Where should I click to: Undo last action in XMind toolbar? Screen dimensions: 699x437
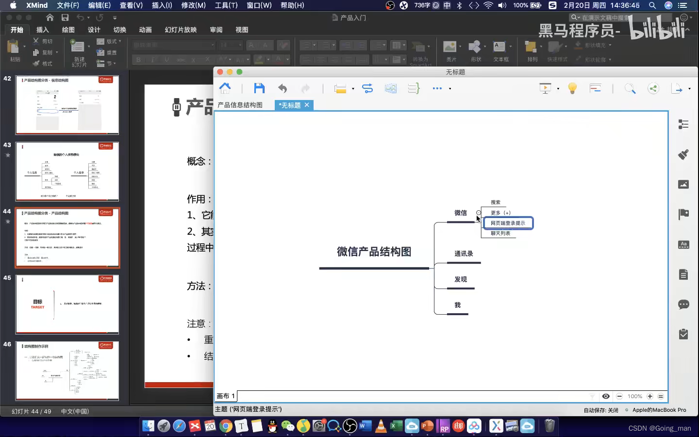(283, 88)
